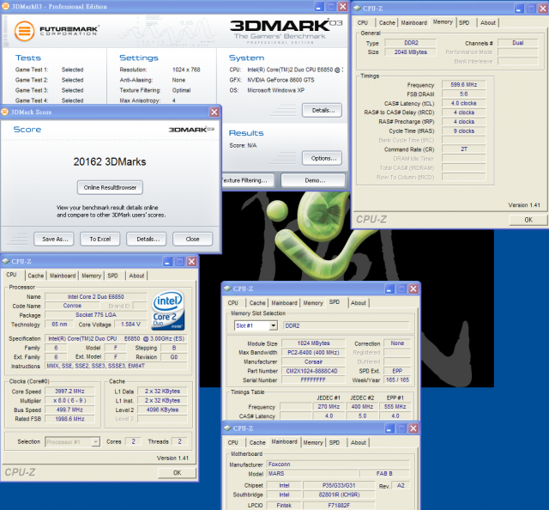
Task: Minimize the CPU-Z processor window
Action: pos(168,261)
